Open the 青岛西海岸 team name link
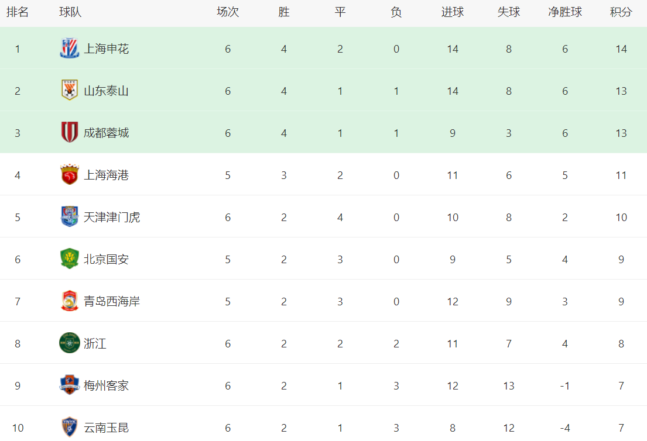Screen dimensions: 647x441 coord(112,301)
